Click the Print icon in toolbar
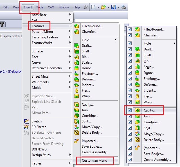 coord(124,7)
